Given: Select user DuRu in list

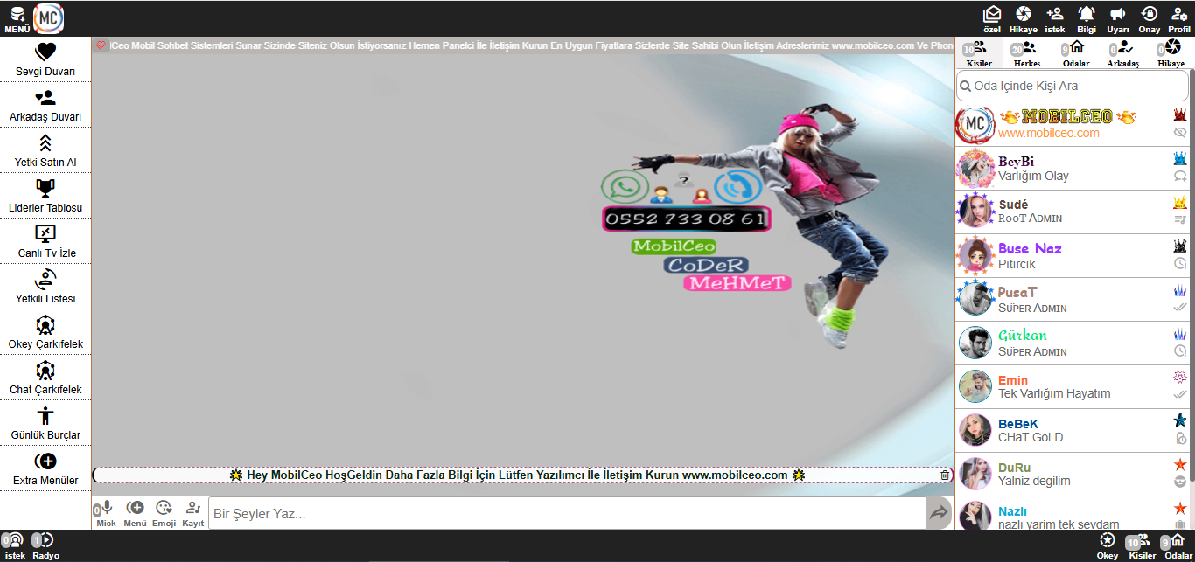Looking at the screenshot, I should click(x=1072, y=475).
